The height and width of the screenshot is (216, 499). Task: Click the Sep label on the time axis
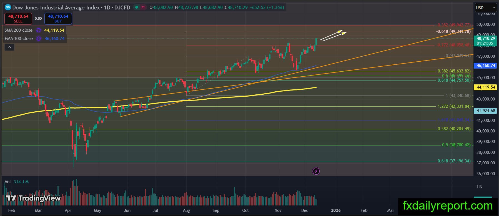pyautogui.click(x=216, y=210)
